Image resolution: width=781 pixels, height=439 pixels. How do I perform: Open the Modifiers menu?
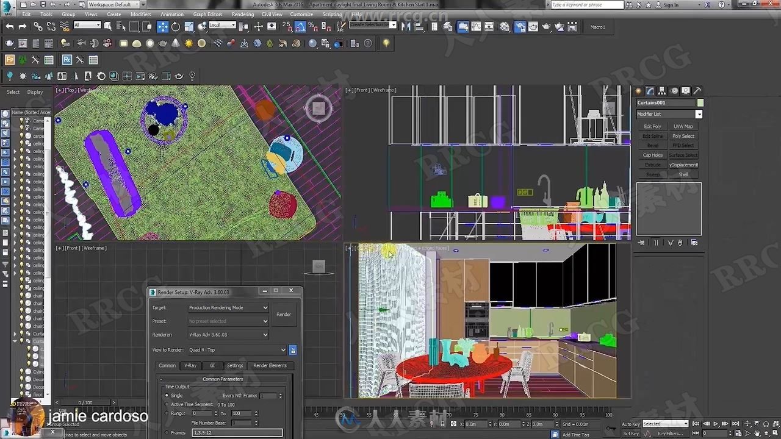tap(141, 14)
